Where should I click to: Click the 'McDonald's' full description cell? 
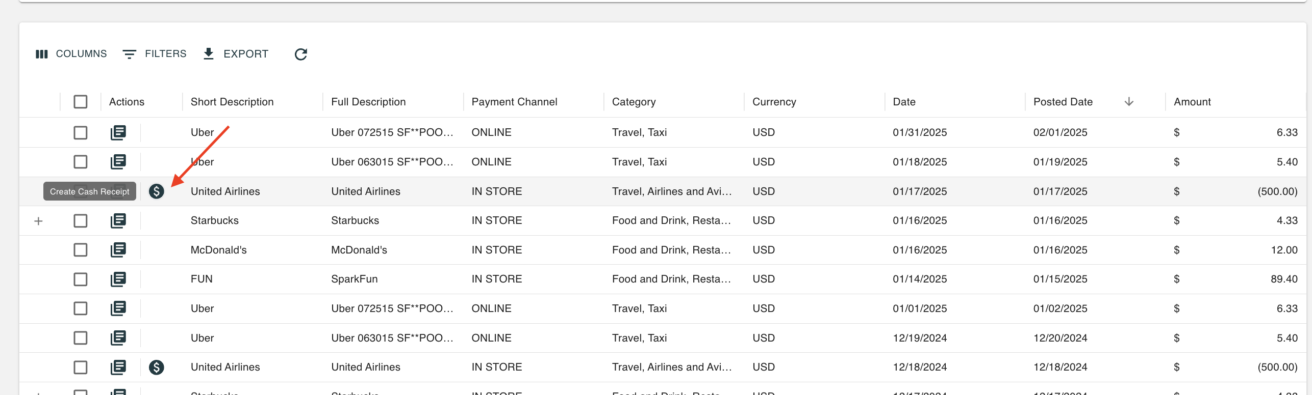(x=359, y=250)
